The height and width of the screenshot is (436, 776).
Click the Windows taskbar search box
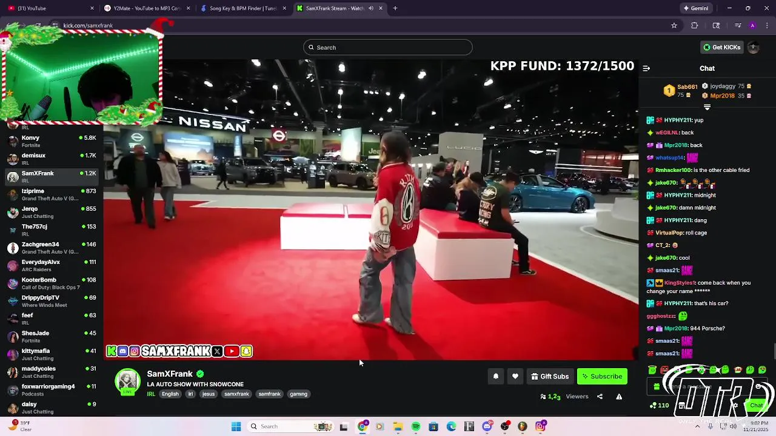(290, 426)
